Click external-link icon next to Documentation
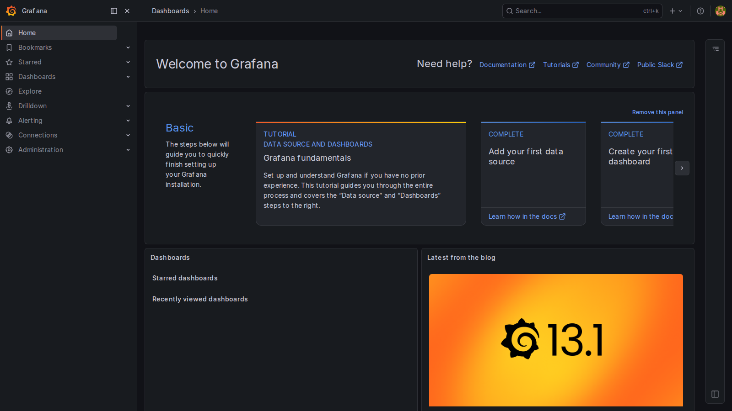The width and height of the screenshot is (732, 411). pyautogui.click(x=532, y=65)
